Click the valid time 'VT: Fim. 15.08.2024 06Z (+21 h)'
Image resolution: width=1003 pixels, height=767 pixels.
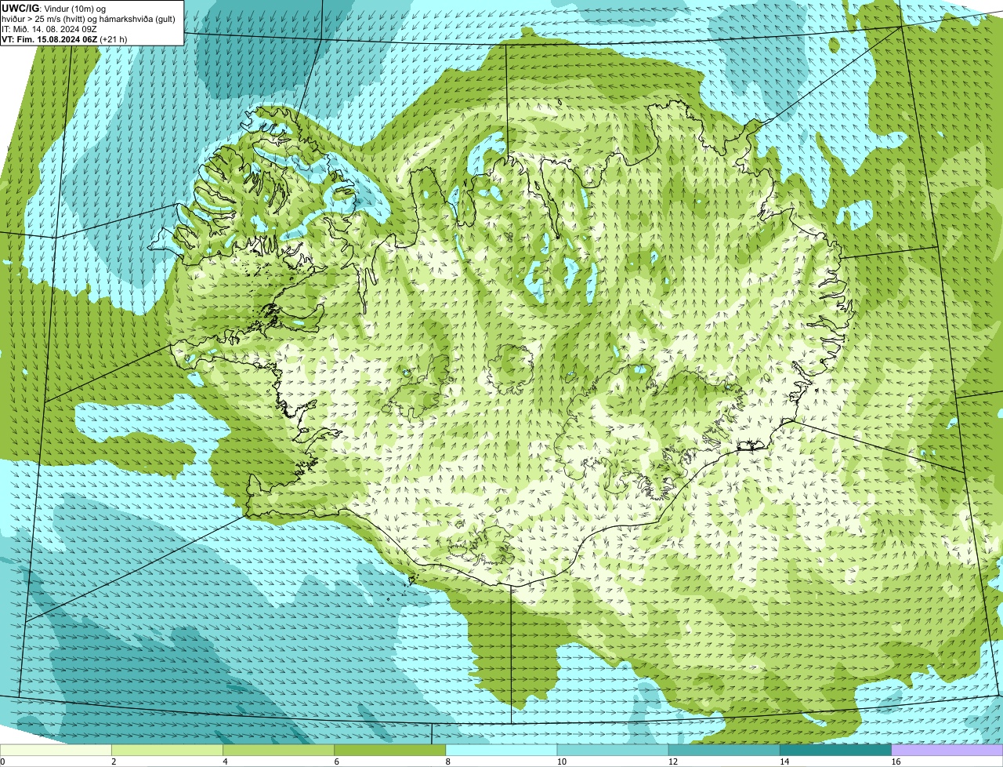tap(64, 38)
